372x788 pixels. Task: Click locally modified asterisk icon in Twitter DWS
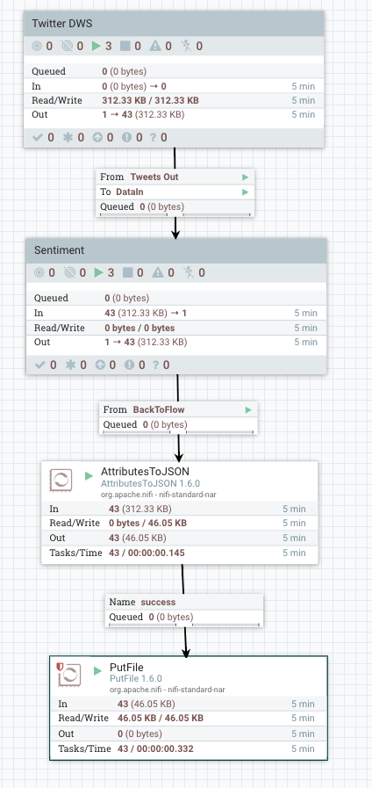pos(68,137)
